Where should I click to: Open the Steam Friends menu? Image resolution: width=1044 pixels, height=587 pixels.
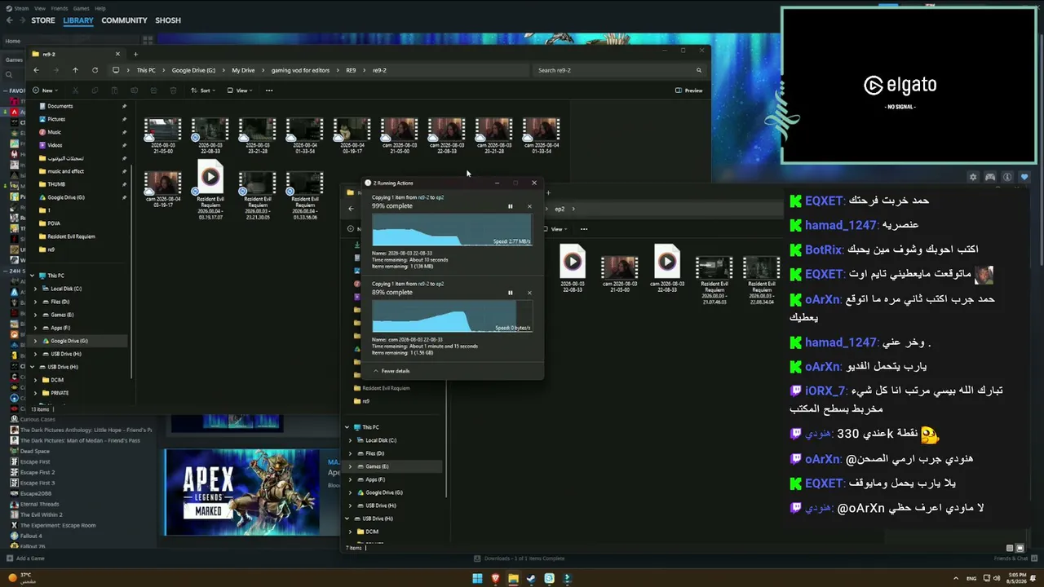click(60, 8)
